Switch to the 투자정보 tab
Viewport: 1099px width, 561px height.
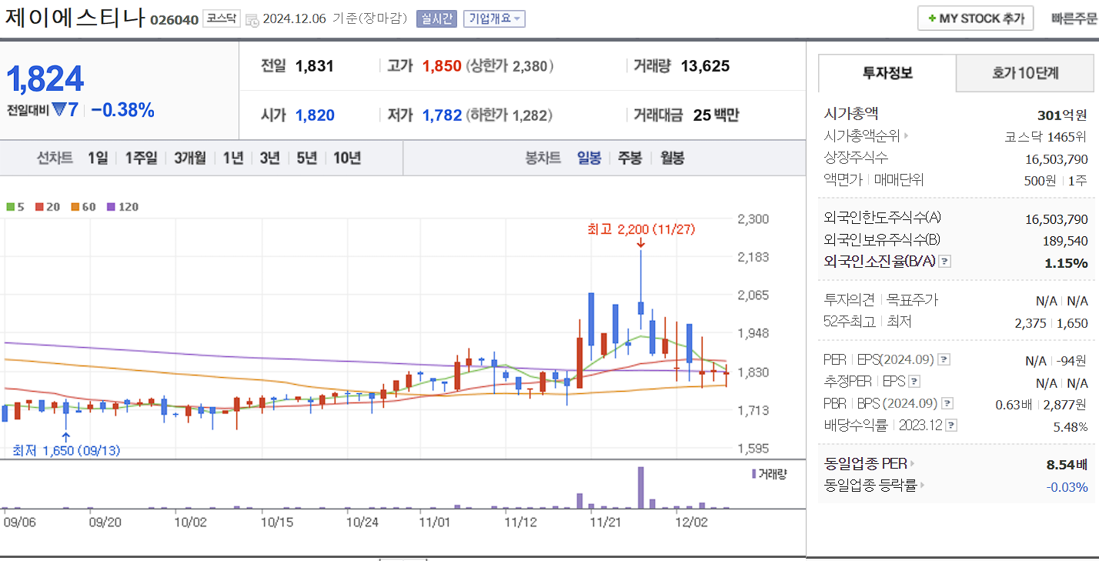[x=887, y=73]
